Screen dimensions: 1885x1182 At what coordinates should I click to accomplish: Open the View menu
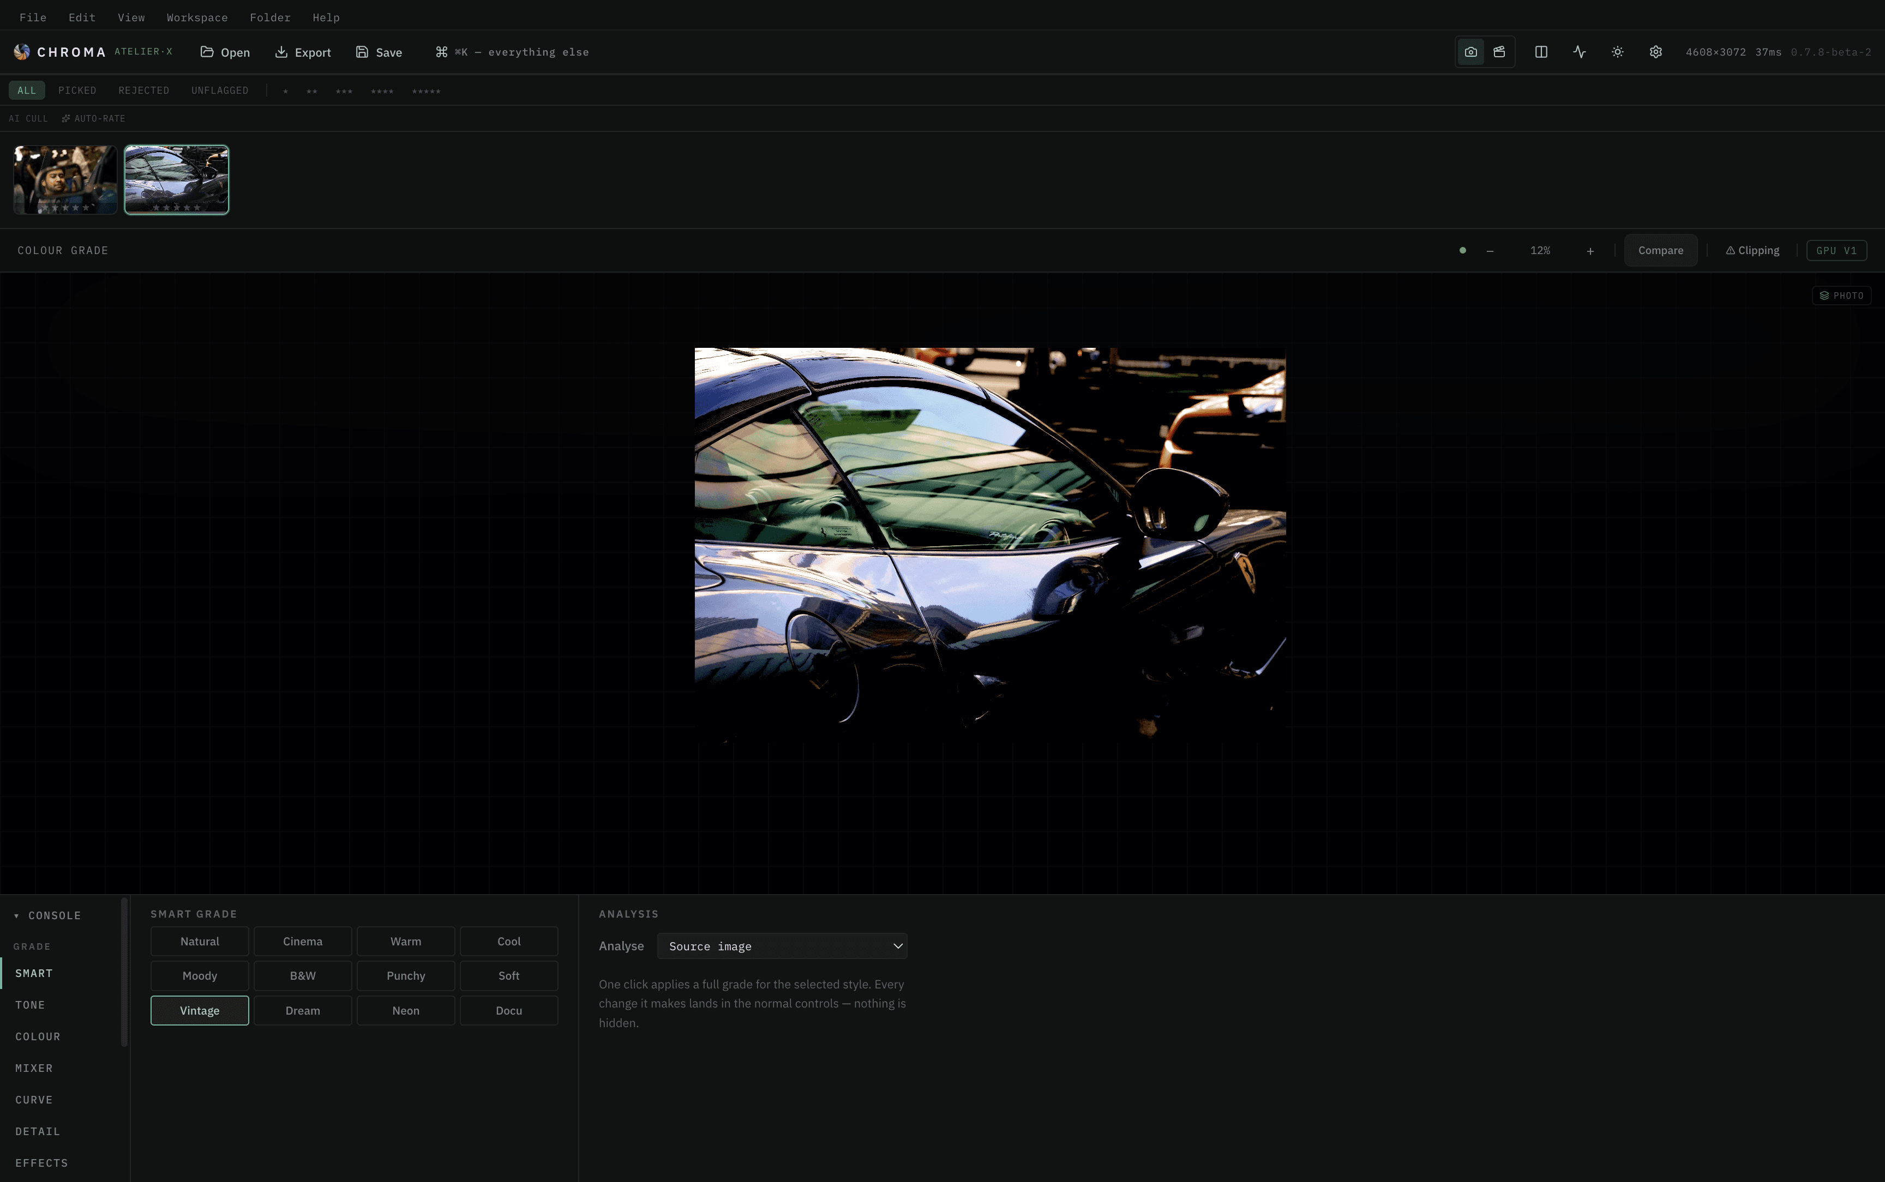[131, 17]
